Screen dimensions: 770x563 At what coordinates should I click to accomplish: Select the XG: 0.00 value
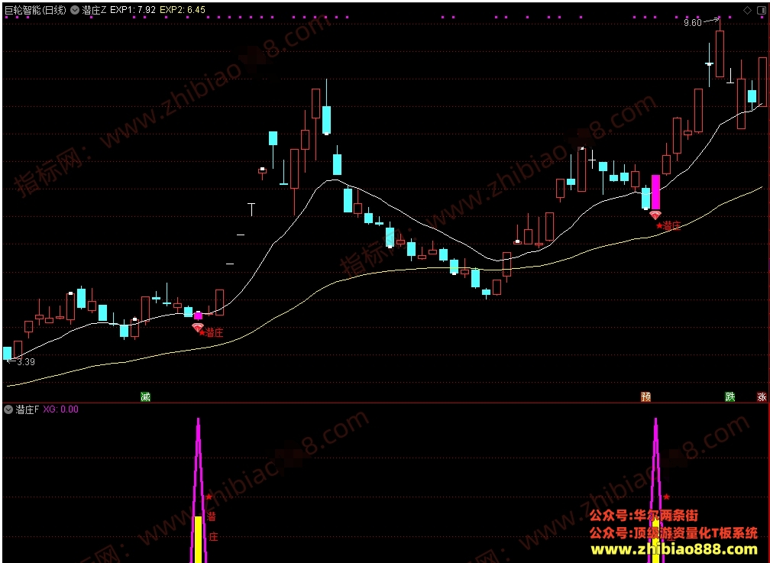[61, 409]
